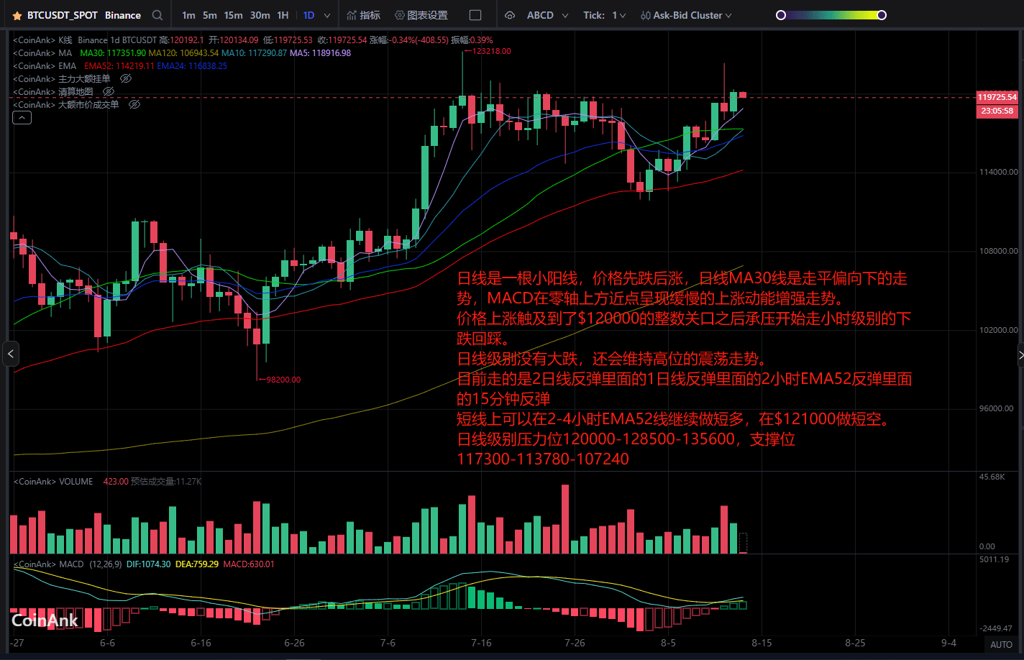Click the cloud icon before ABCD
The image size is (1024, 660).
tap(510, 15)
